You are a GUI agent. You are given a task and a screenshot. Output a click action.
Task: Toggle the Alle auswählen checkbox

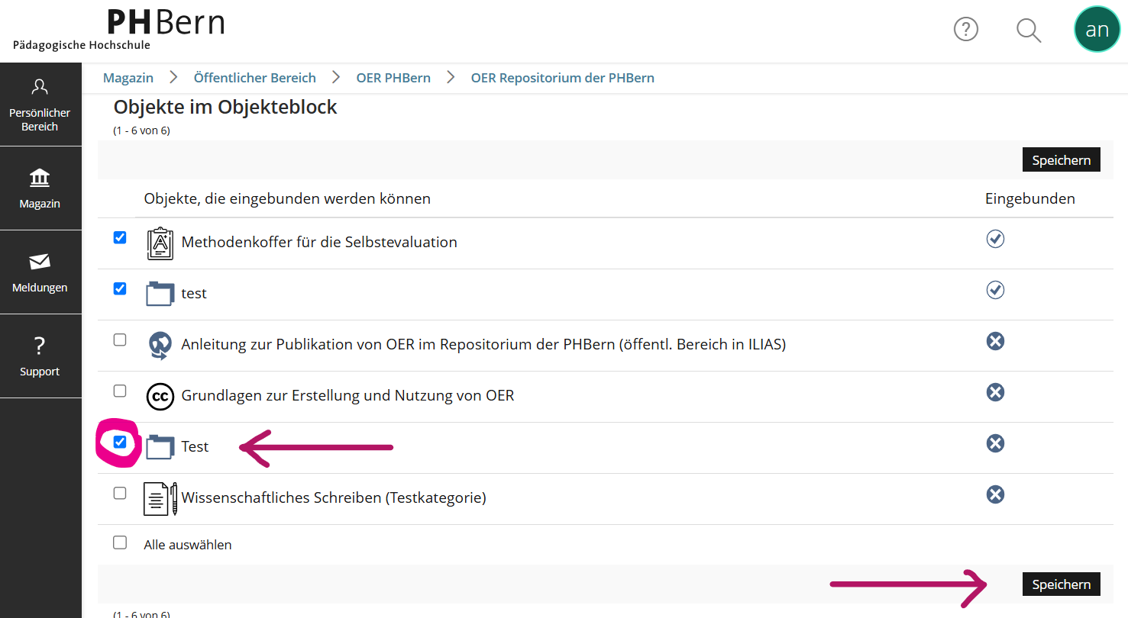click(120, 542)
